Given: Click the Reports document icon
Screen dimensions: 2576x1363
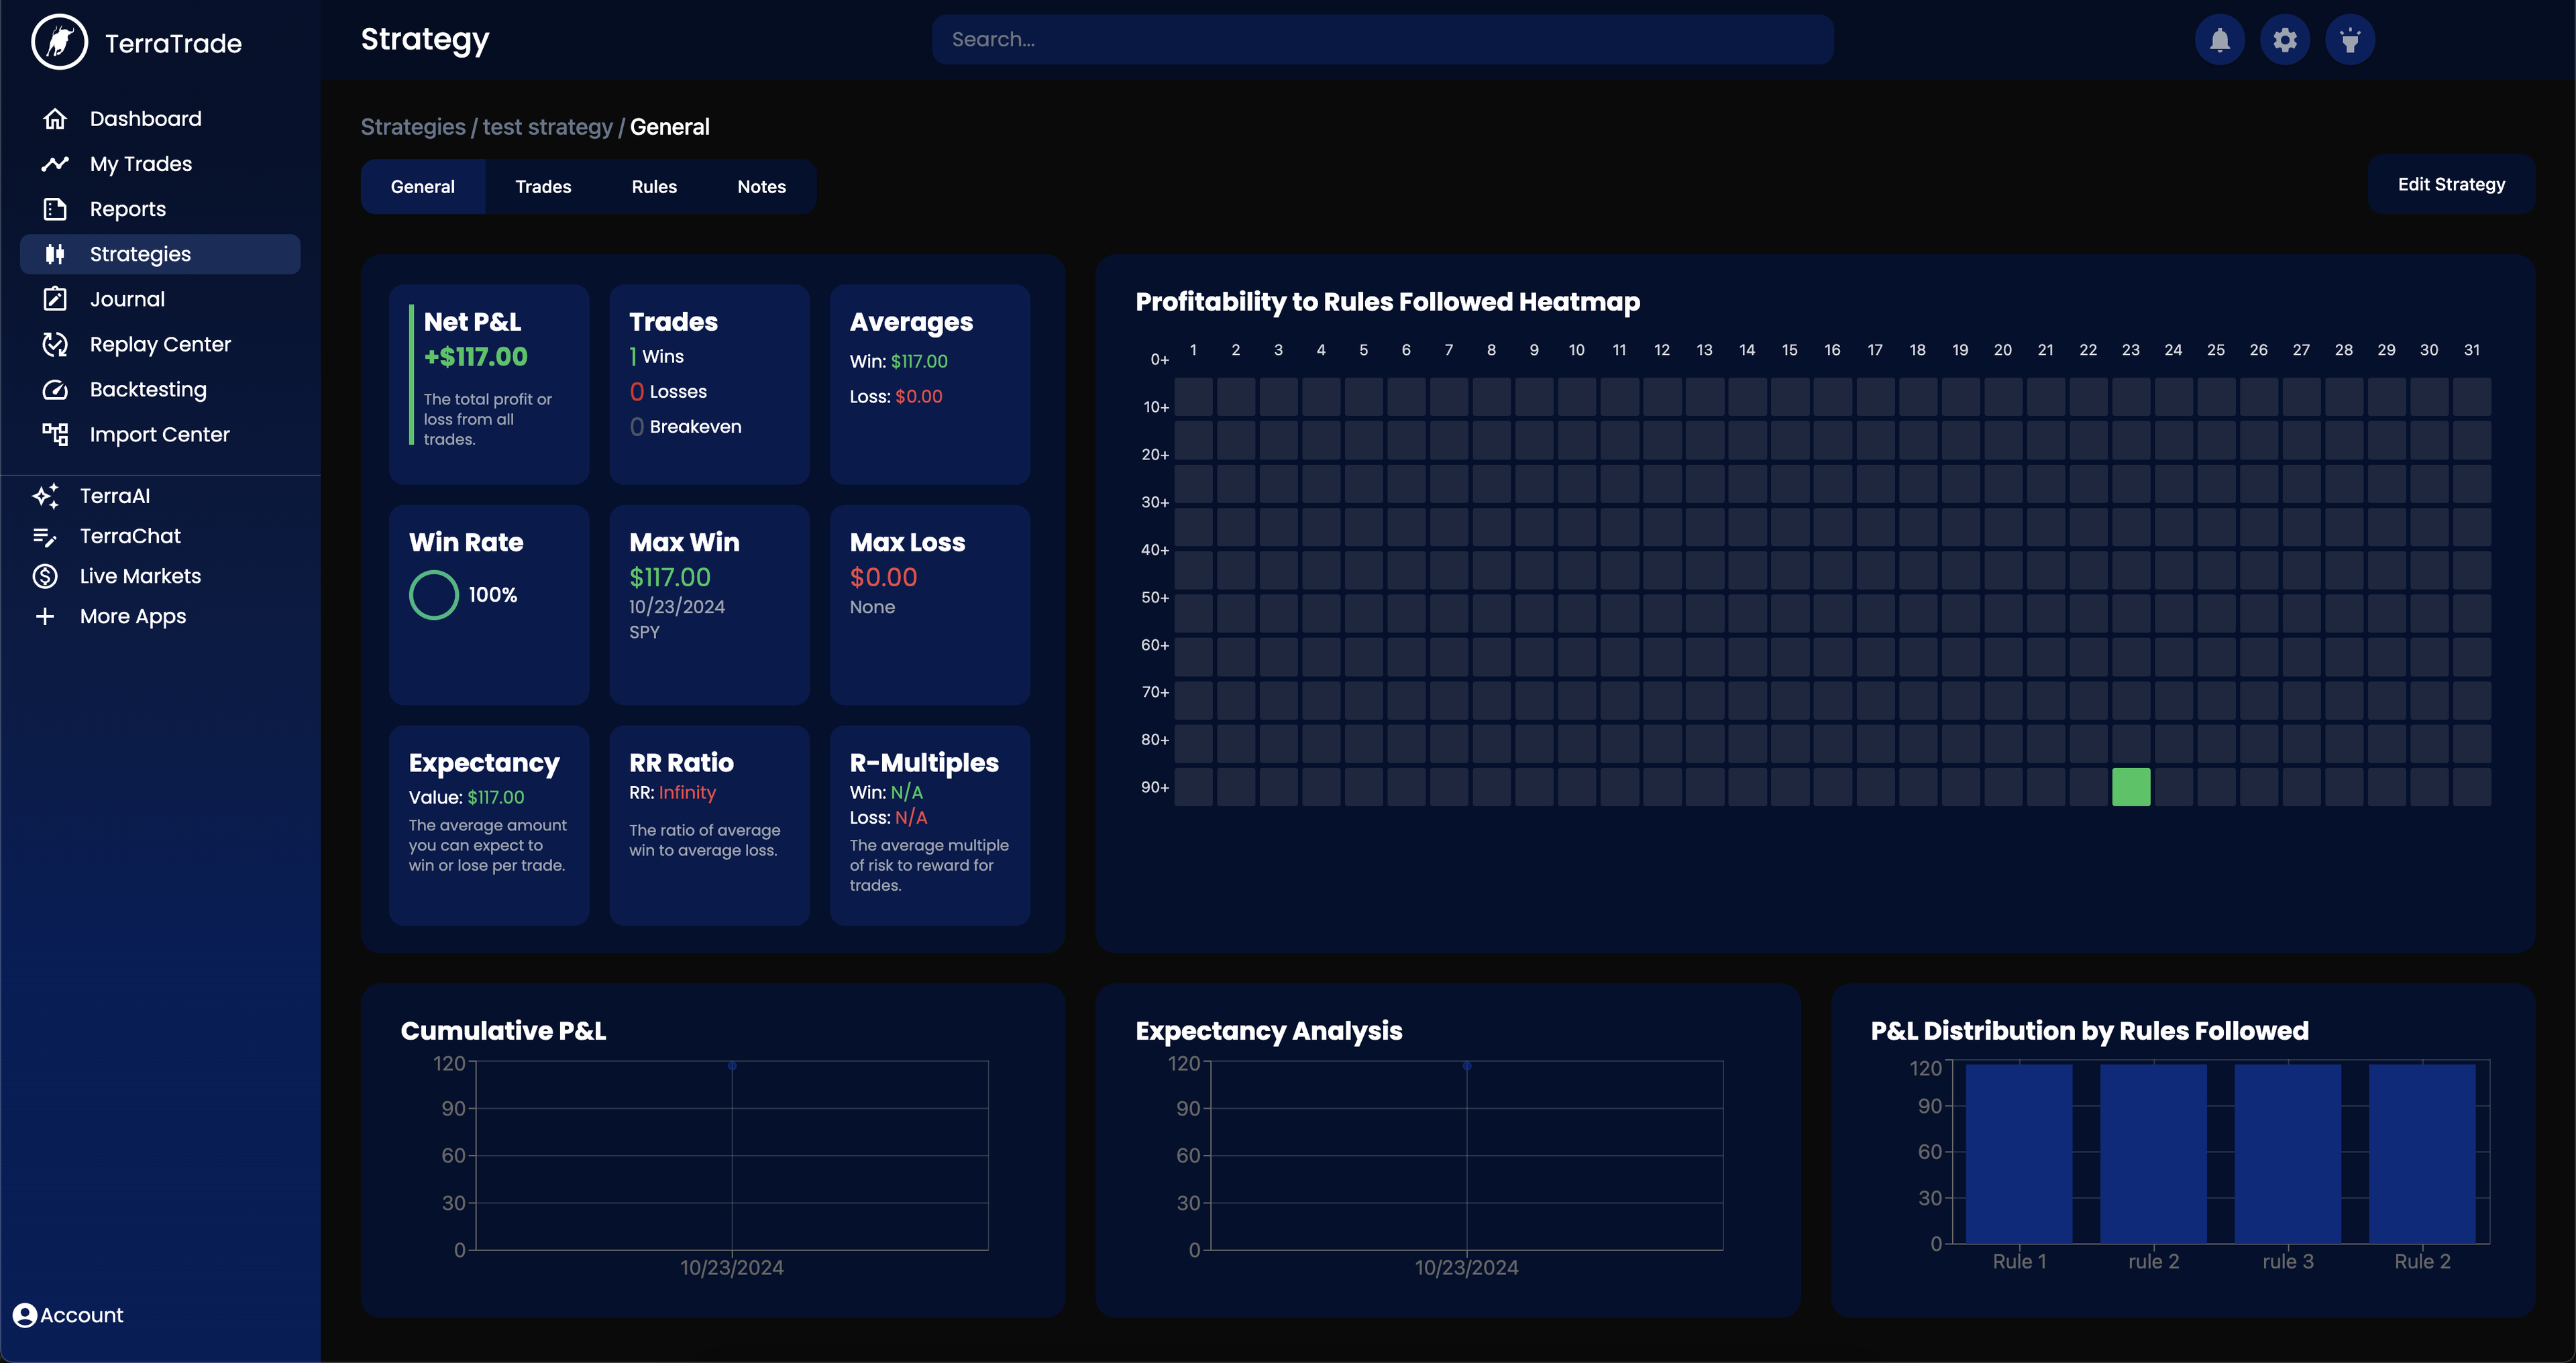Looking at the screenshot, I should pyautogui.click(x=55, y=209).
